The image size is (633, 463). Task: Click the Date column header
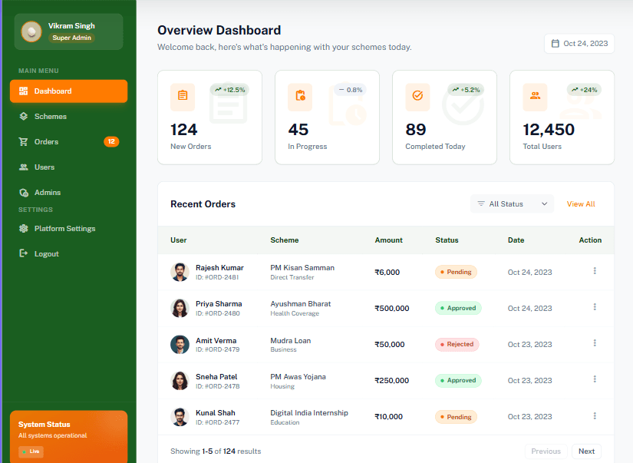click(516, 240)
